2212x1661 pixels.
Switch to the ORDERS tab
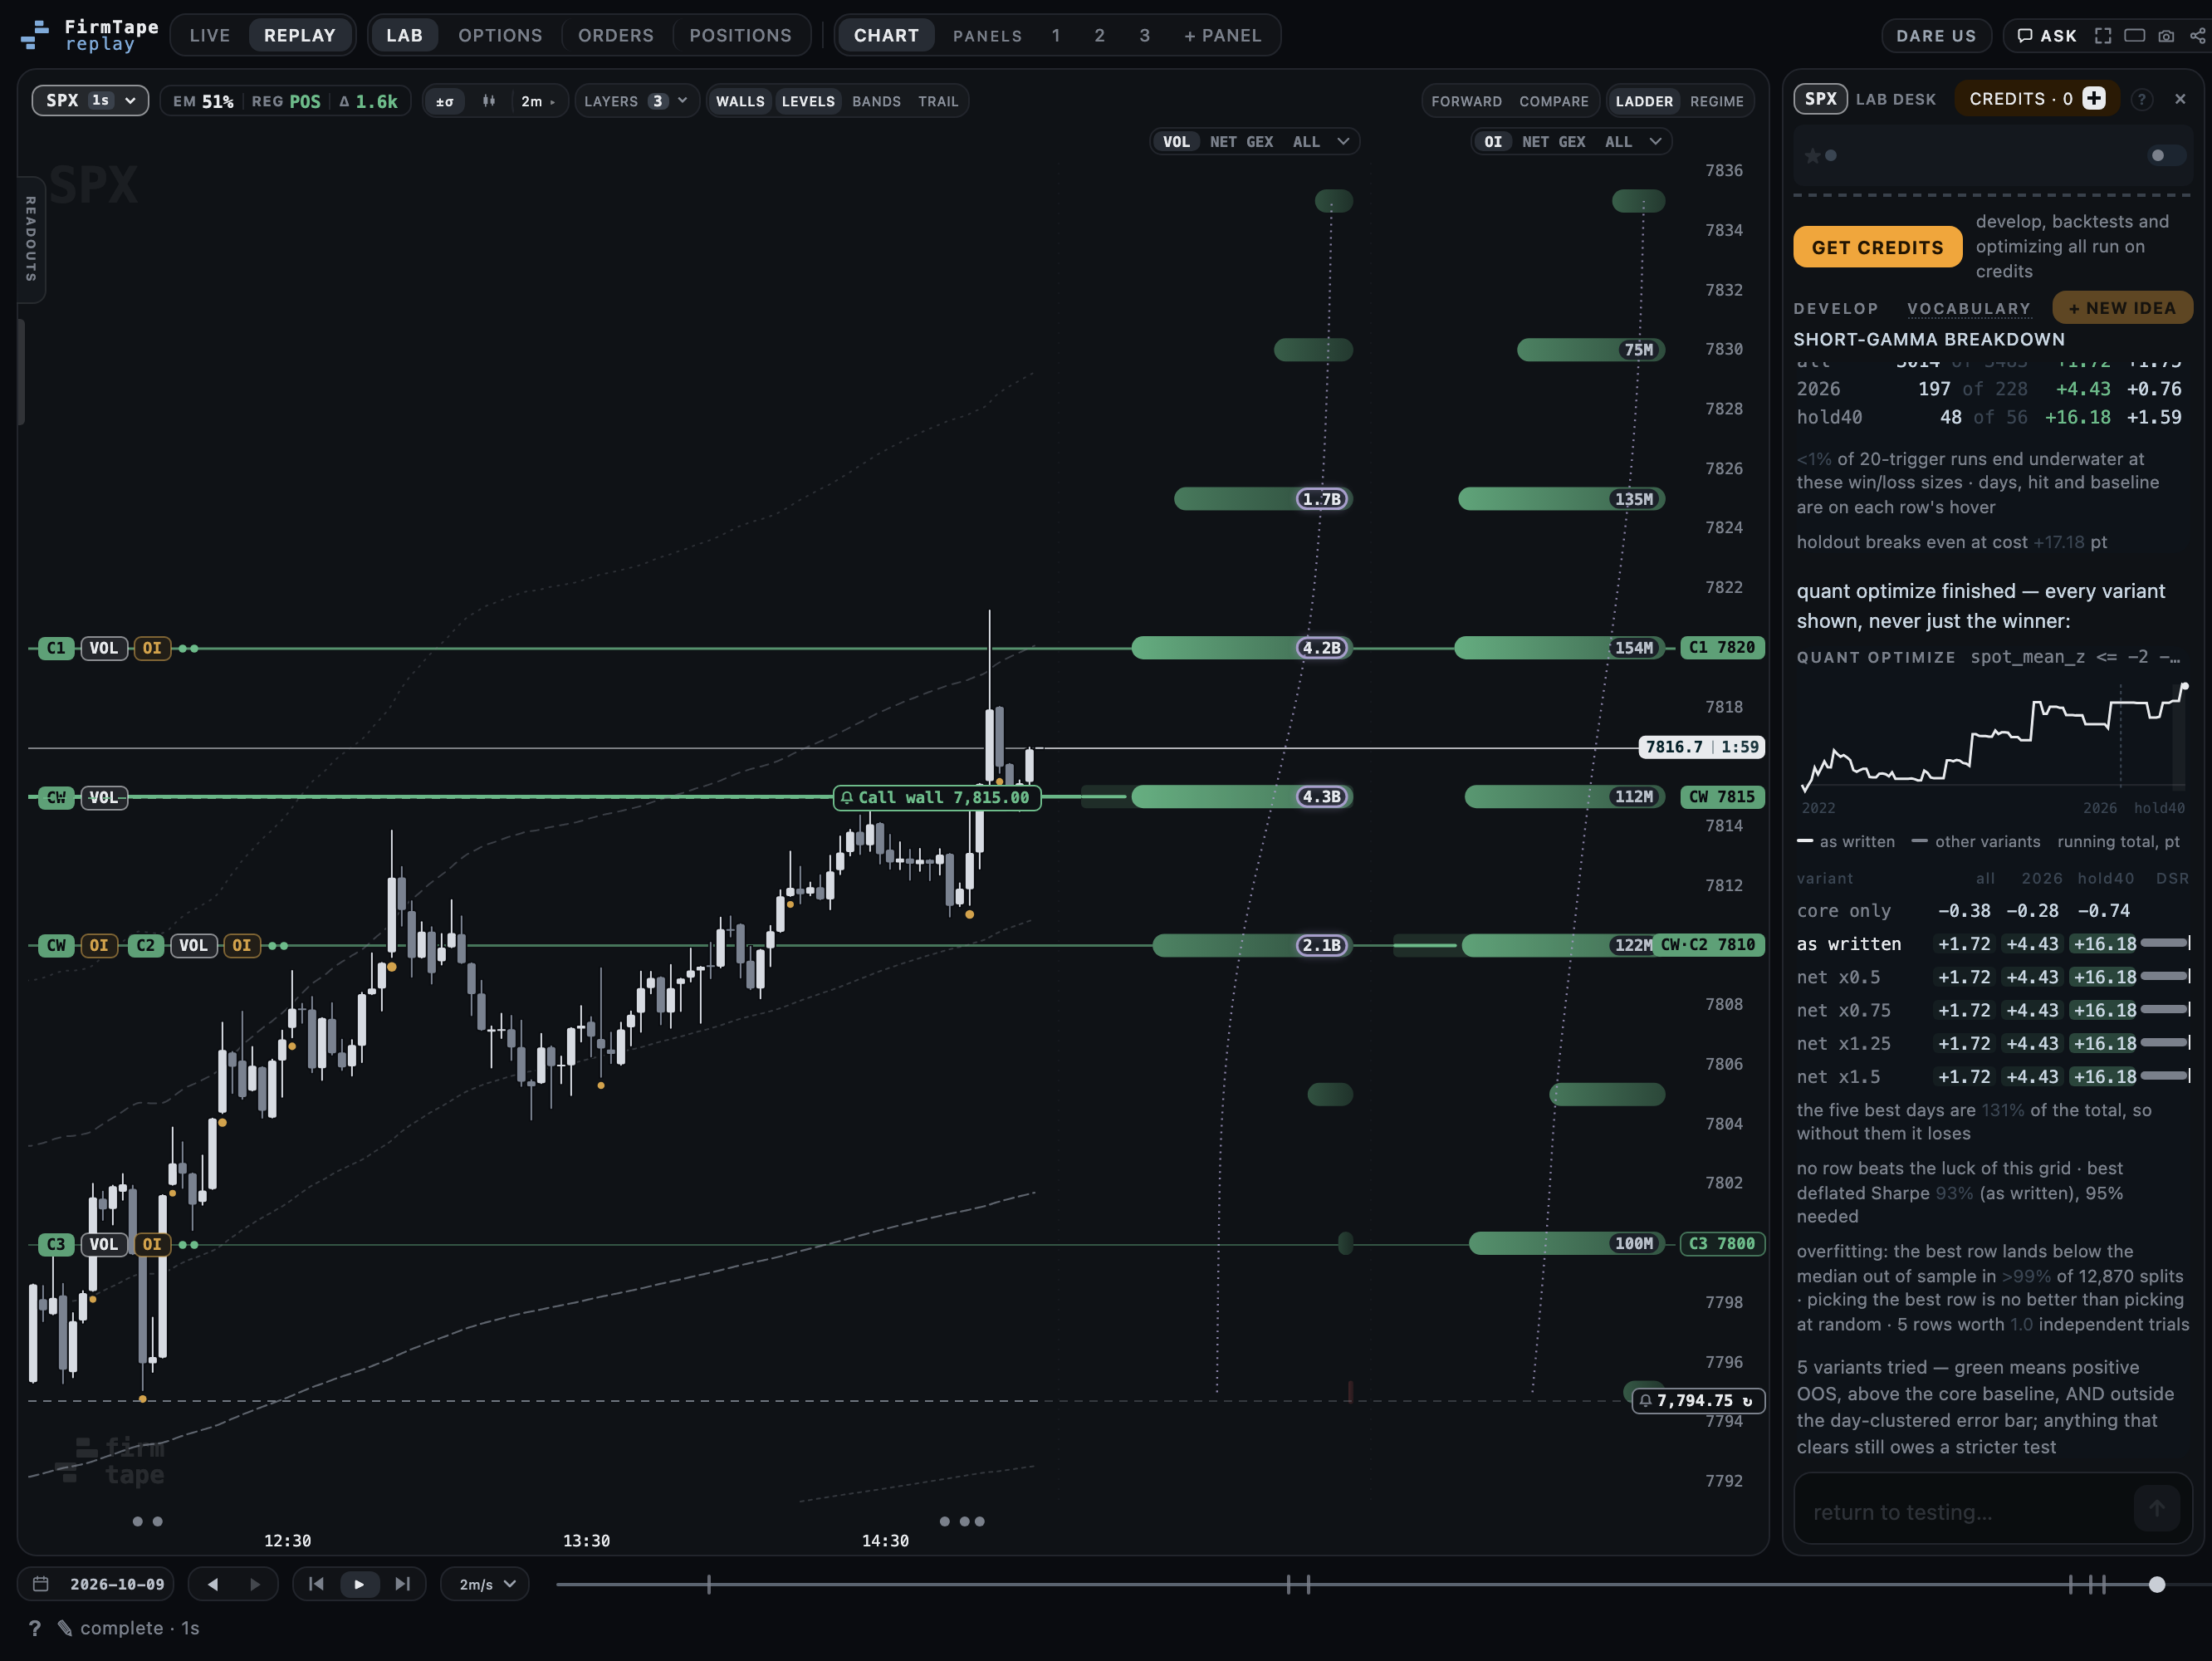(615, 35)
